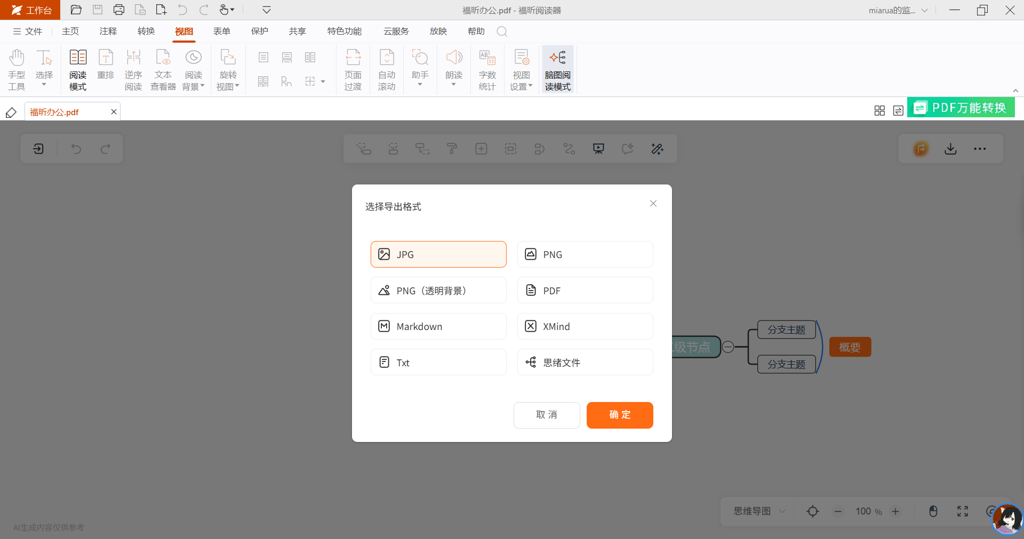Choose Markdown as export format
Image resolution: width=1024 pixels, height=539 pixels.
pyautogui.click(x=438, y=326)
